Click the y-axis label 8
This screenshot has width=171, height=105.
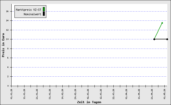[8, 49]
